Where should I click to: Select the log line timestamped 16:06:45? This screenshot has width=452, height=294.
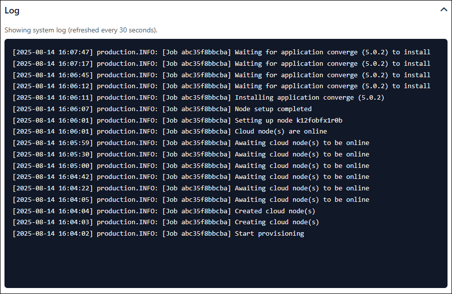(x=221, y=75)
